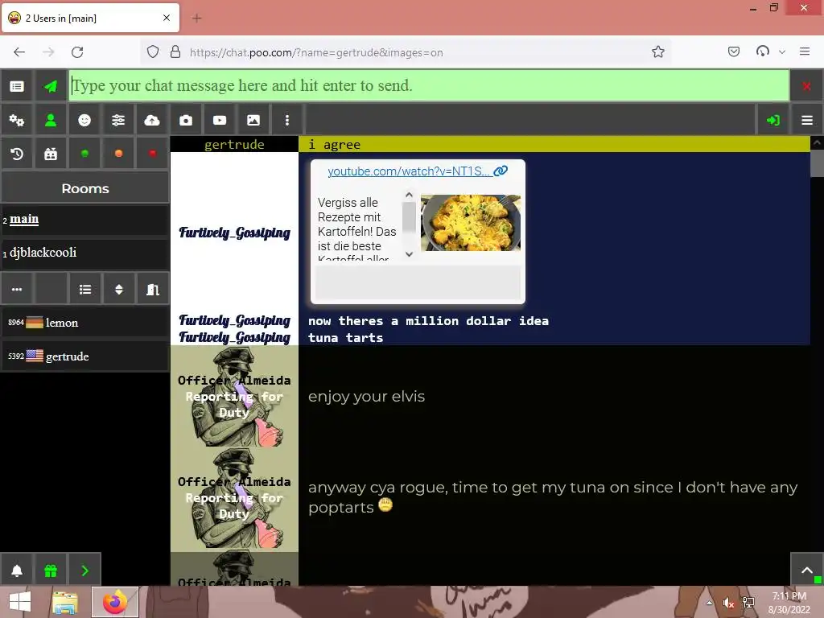Show hidden tray icons chevron

coord(710,603)
